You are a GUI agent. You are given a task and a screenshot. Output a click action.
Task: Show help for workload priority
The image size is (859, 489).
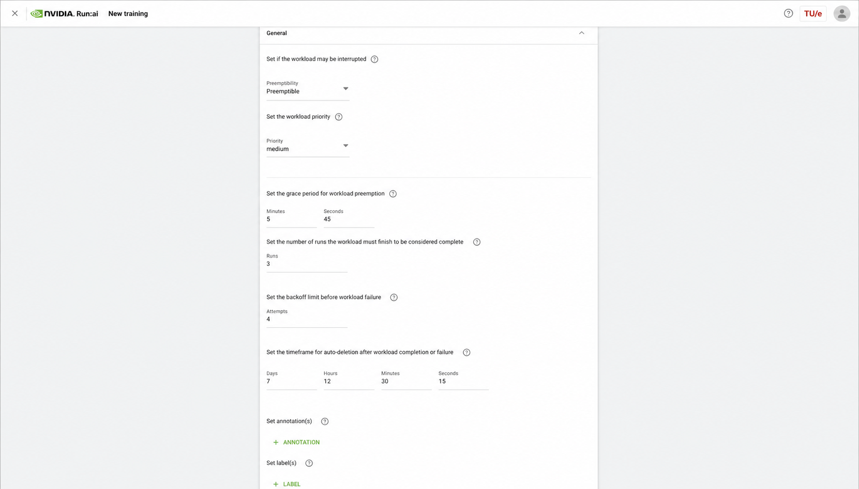pos(339,117)
